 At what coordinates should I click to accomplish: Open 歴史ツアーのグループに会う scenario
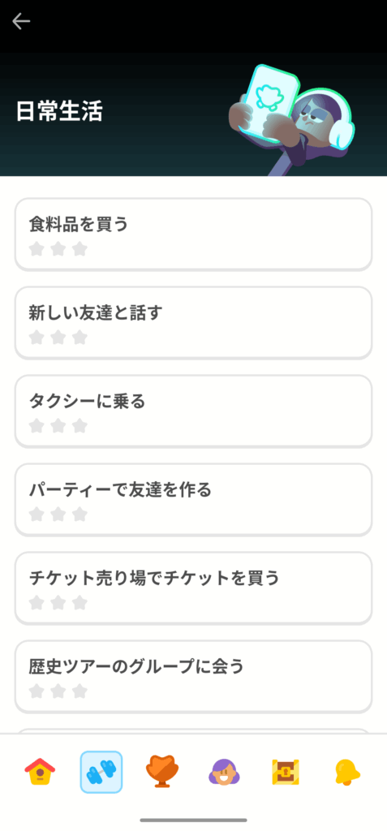(x=193, y=677)
